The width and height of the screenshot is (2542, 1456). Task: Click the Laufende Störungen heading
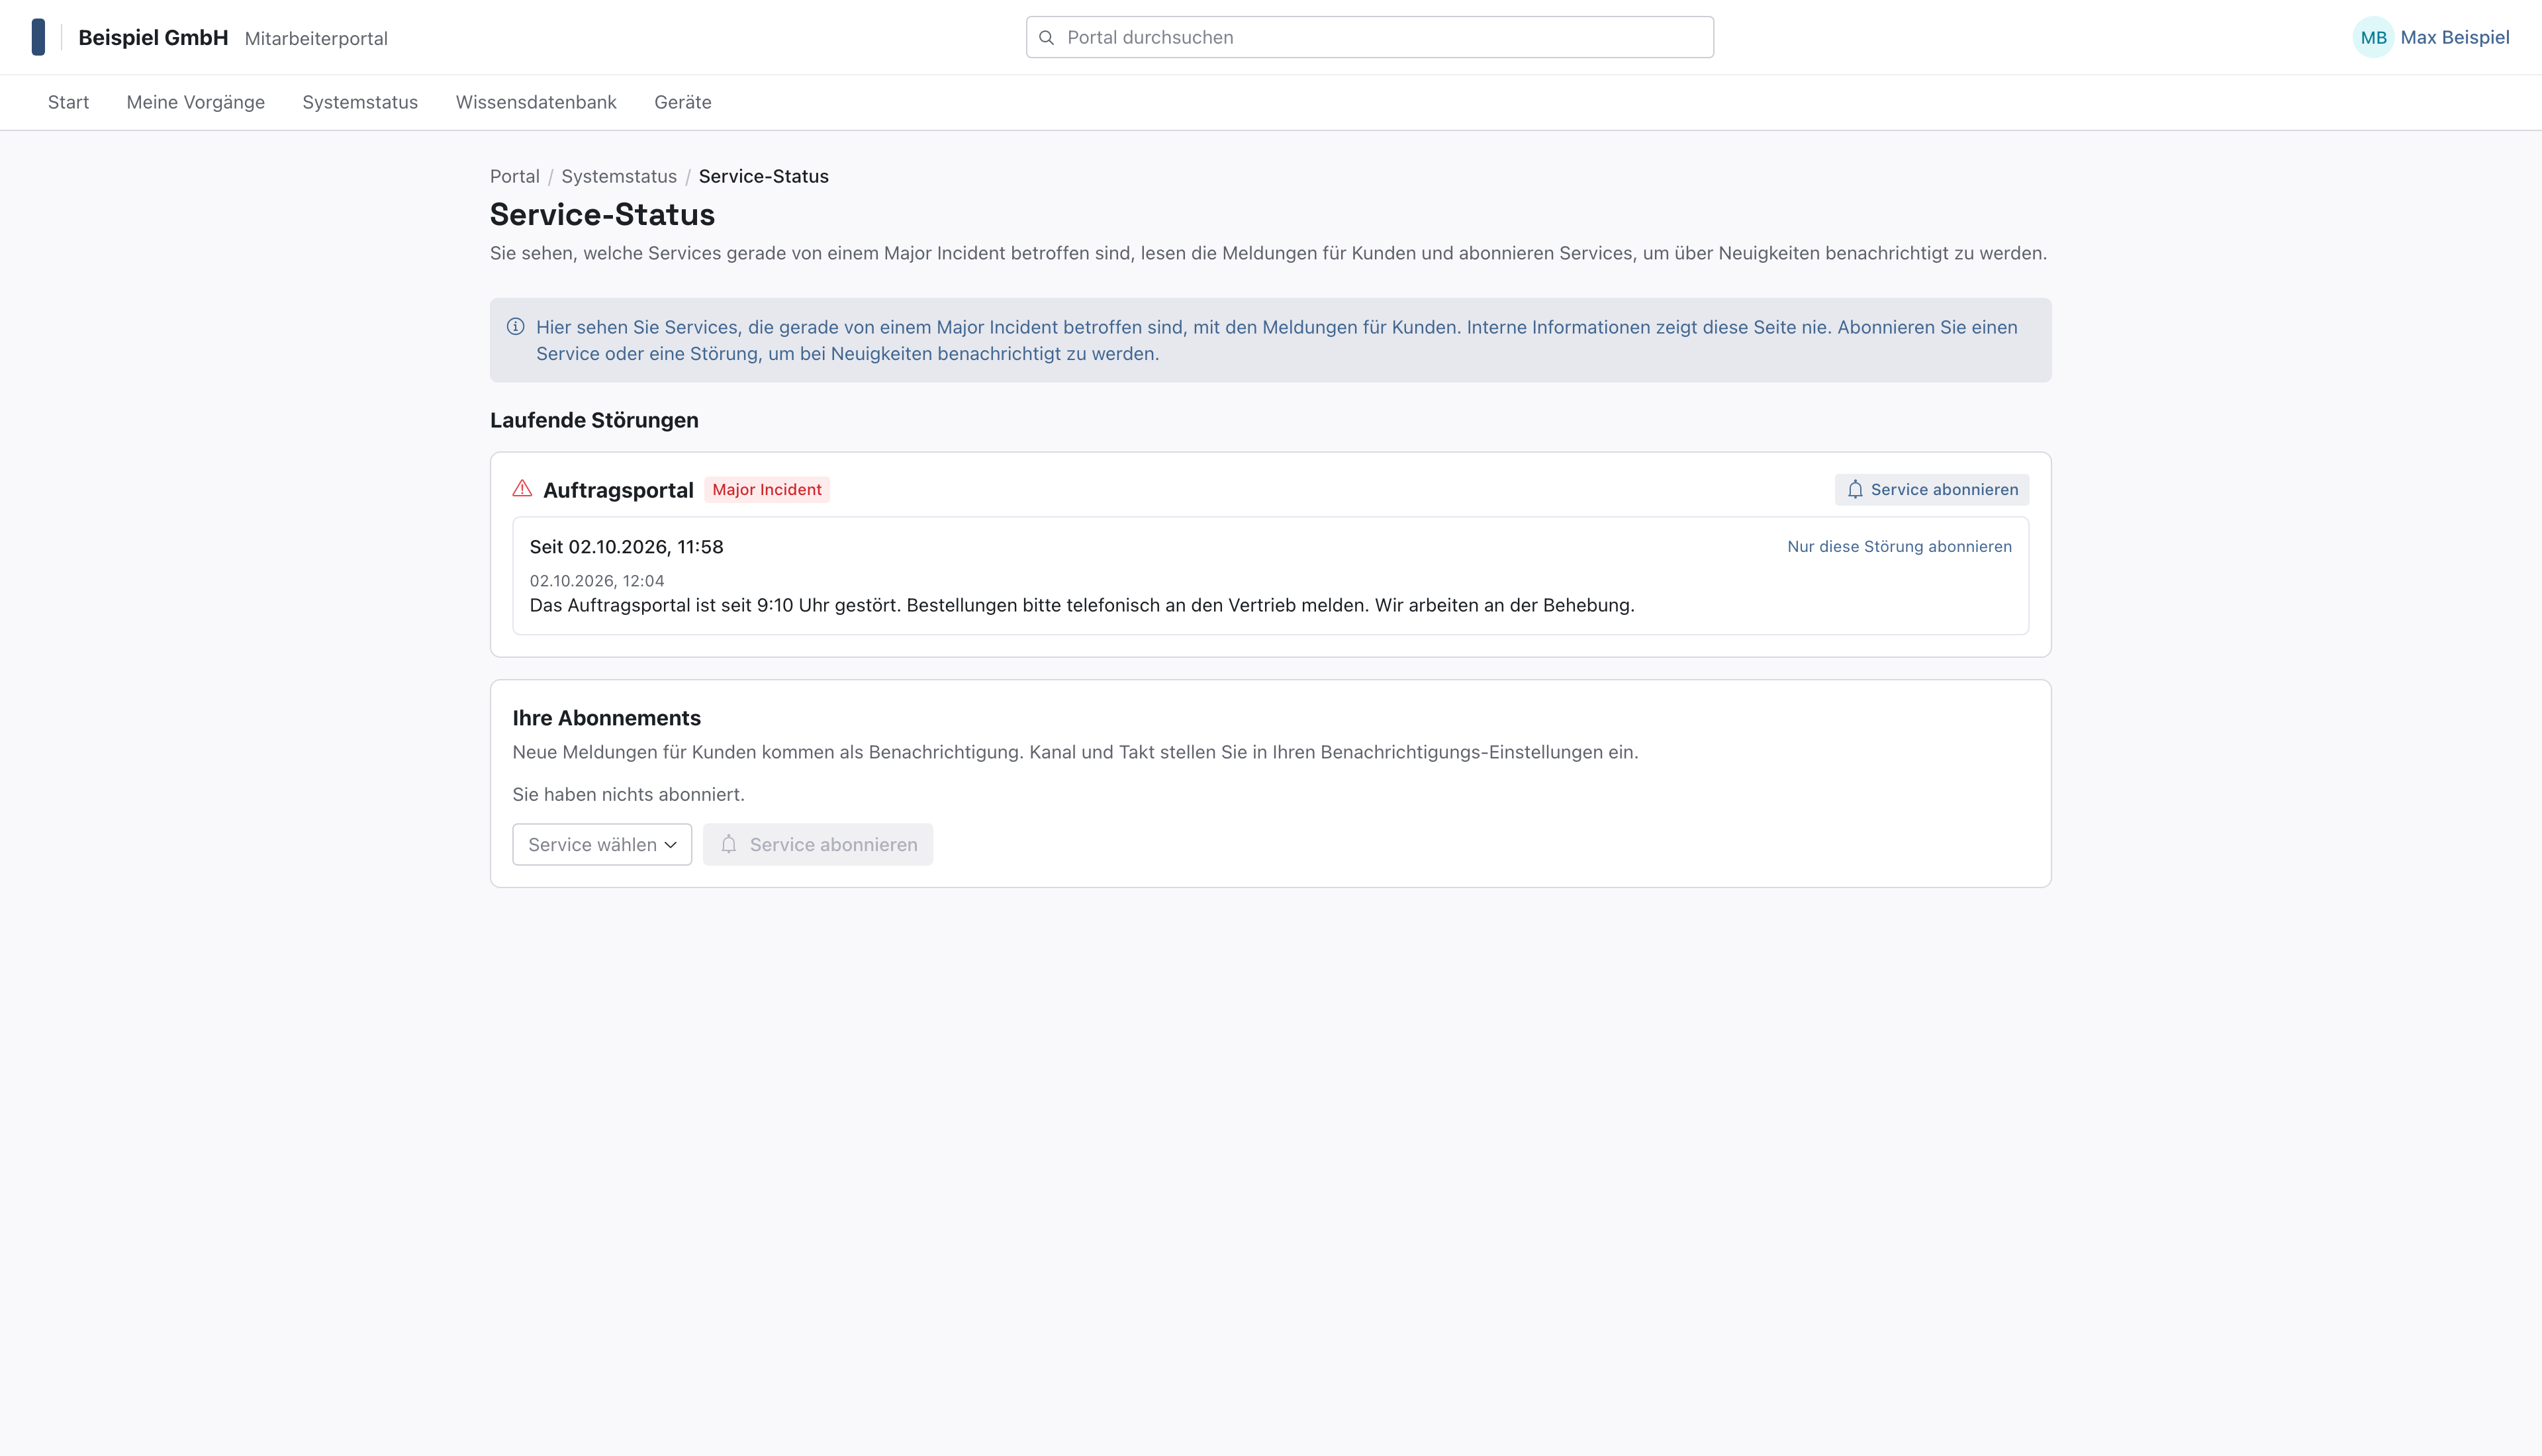click(x=594, y=421)
